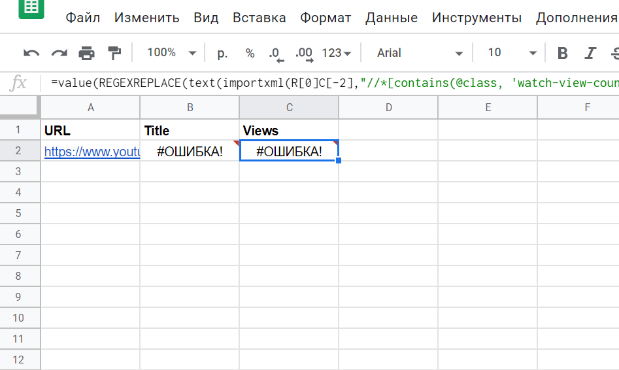Open the Формат menu

326,18
